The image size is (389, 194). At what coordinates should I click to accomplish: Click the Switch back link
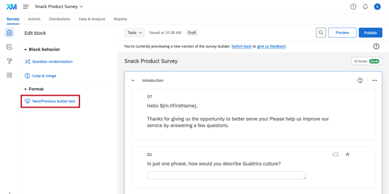tap(241, 47)
